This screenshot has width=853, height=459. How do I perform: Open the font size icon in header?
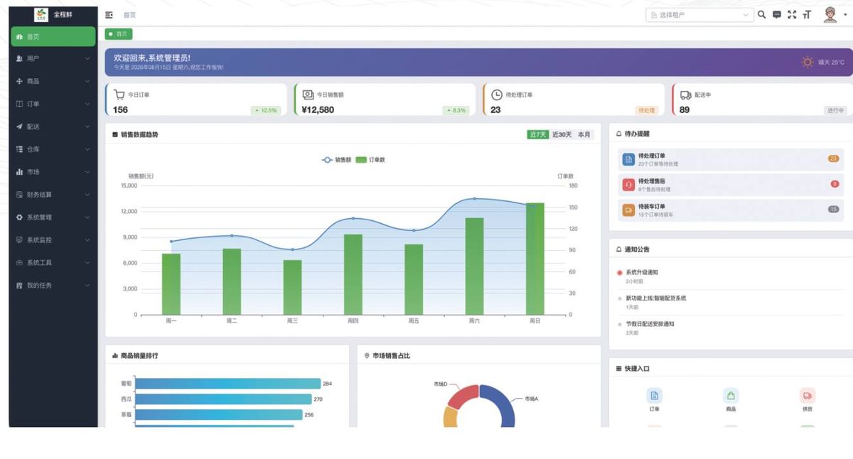coord(807,15)
